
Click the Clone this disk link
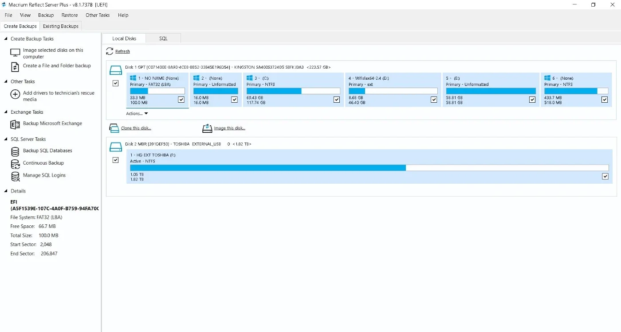coord(136,128)
